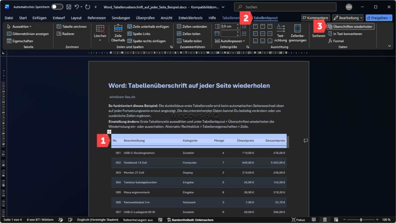Switch to the Start tab
Image resolution: width=396 pixels, height=223 pixels.
[23, 18]
